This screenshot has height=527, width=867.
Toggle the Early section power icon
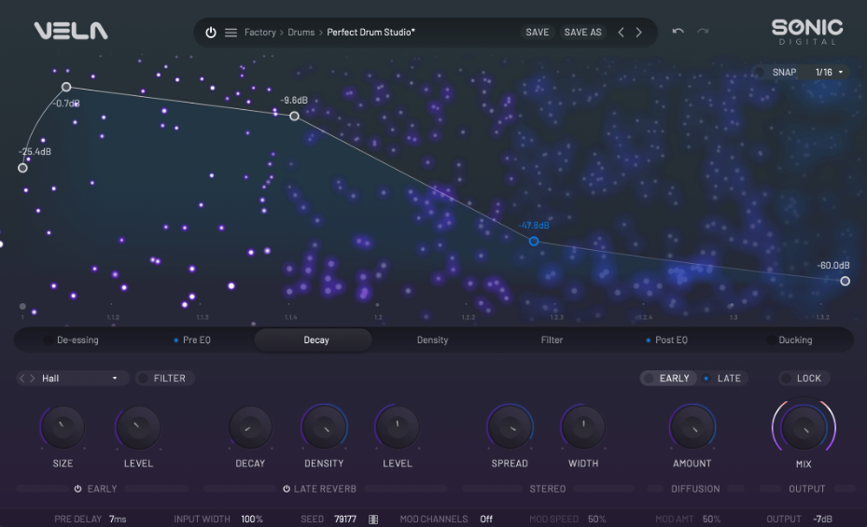[x=78, y=489]
